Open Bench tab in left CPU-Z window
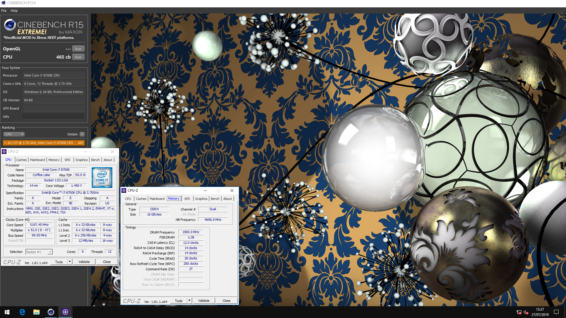This screenshot has width=566, height=318. click(96, 160)
